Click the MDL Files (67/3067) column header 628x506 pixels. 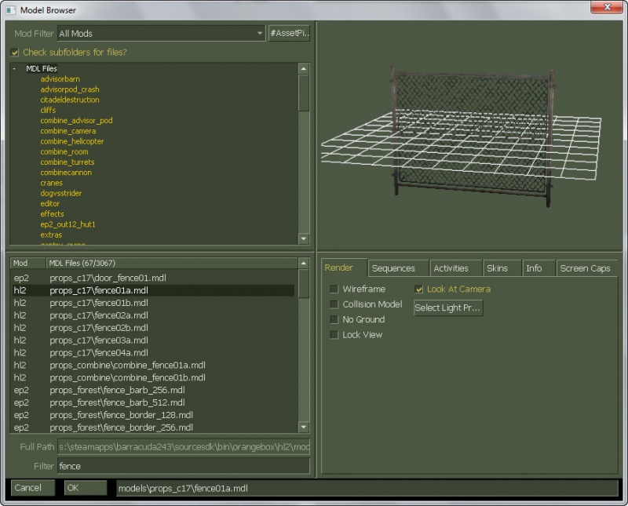(172, 263)
